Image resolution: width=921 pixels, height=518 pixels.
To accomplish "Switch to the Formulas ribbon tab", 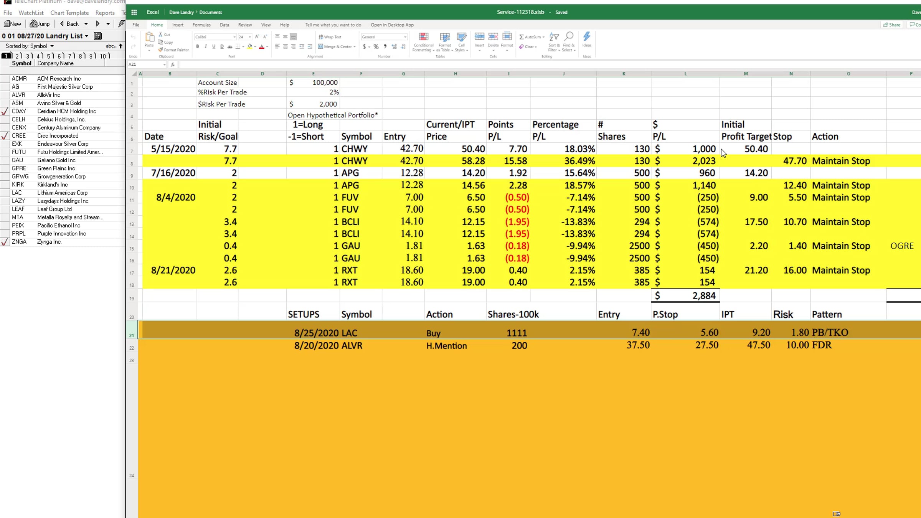I will (201, 25).
